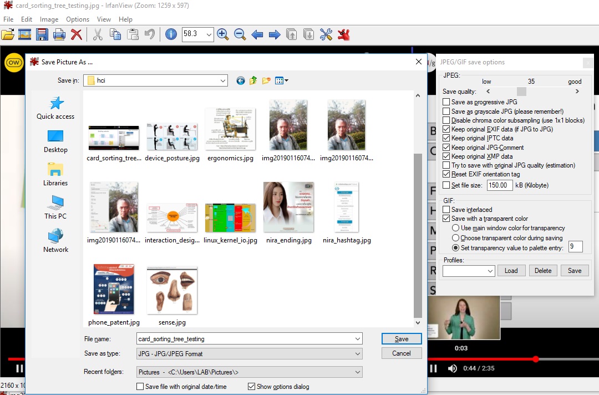The width and height of the screenshot is (599, 395).
Task: Uncheck Keep original EXIF data
Action: 446,129
